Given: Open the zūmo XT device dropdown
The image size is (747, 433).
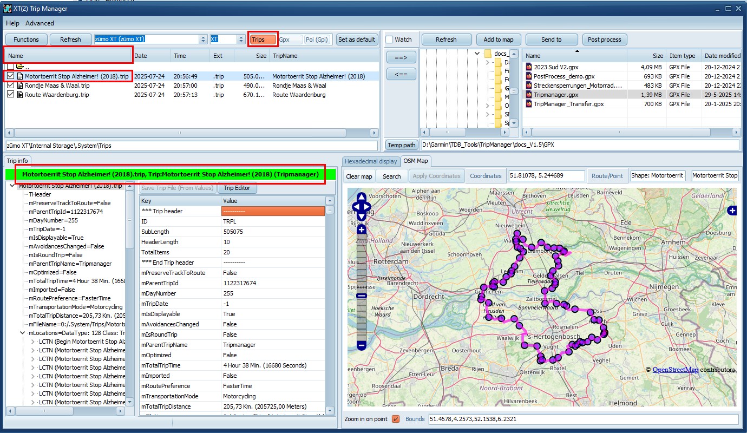Looking at the screenshot, I should tap(204, 40).
